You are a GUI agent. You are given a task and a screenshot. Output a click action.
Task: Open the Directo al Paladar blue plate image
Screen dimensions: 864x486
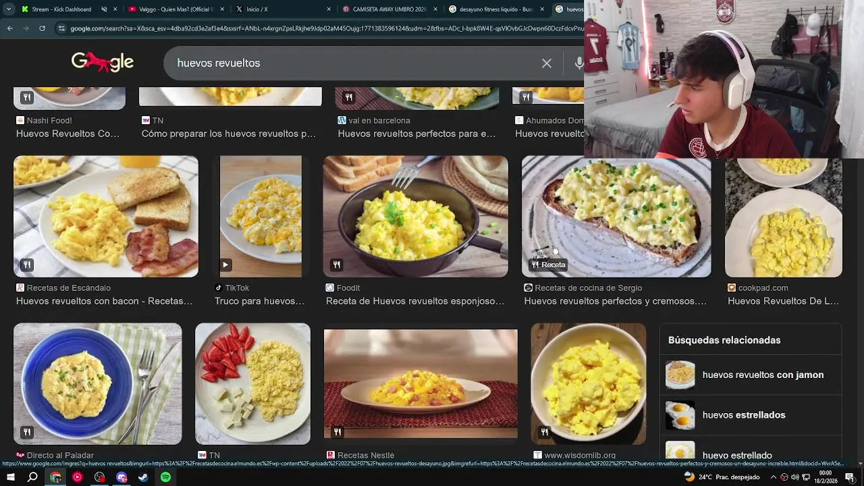pyautogui.click(x=97, y=383)
